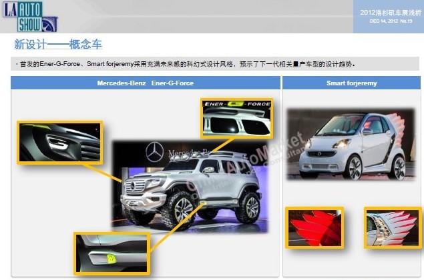Select the Ener-G-Force SUV main photo
Screen dimensions: 424x280
[x=190, y=187]
